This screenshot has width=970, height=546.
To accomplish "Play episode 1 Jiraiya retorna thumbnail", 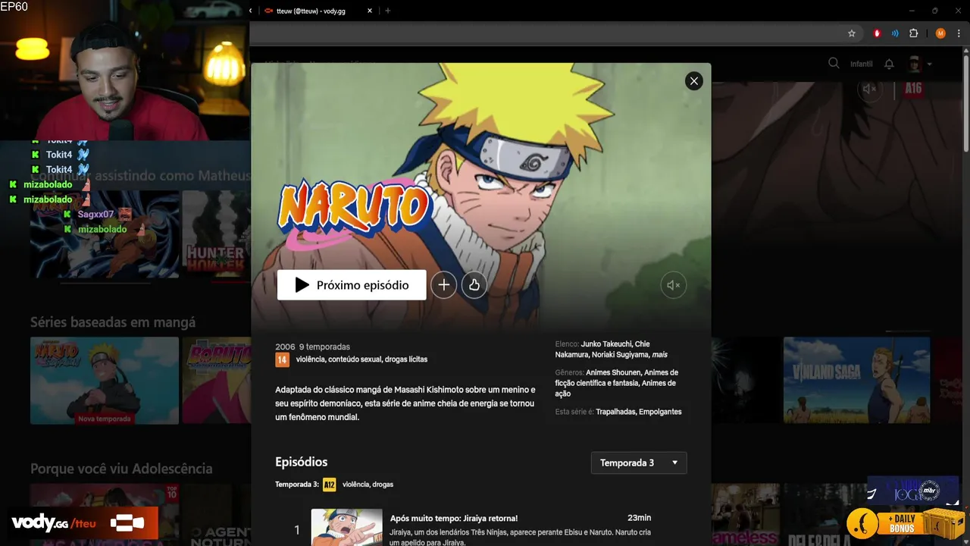I will (347, 527).
